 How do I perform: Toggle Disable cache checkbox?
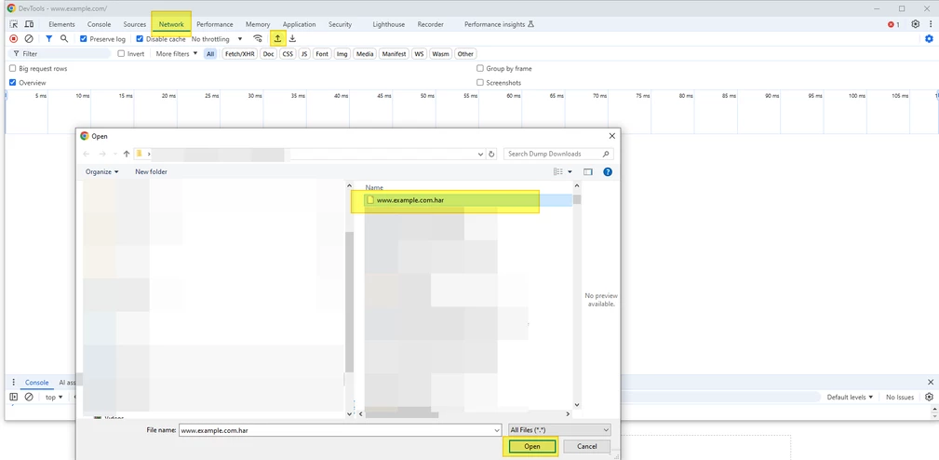click(140, 39)
